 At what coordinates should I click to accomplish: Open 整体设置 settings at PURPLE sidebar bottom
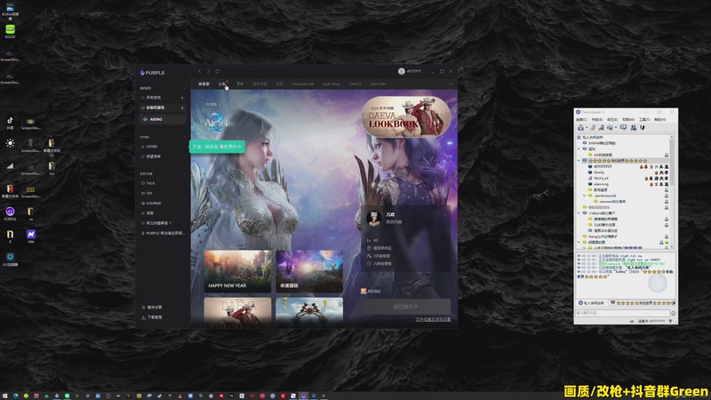point(152,308)
